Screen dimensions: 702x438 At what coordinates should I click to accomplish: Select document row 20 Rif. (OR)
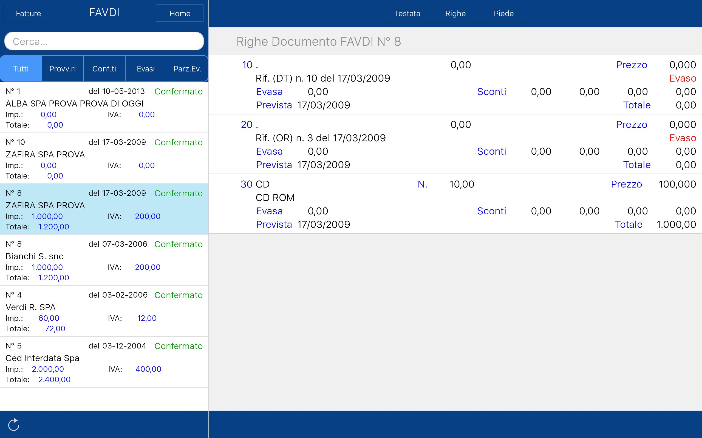point(455,144)
